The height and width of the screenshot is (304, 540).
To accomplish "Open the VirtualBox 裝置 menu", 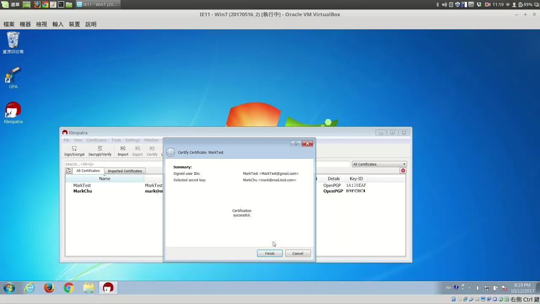I will (x=74, y=24).
